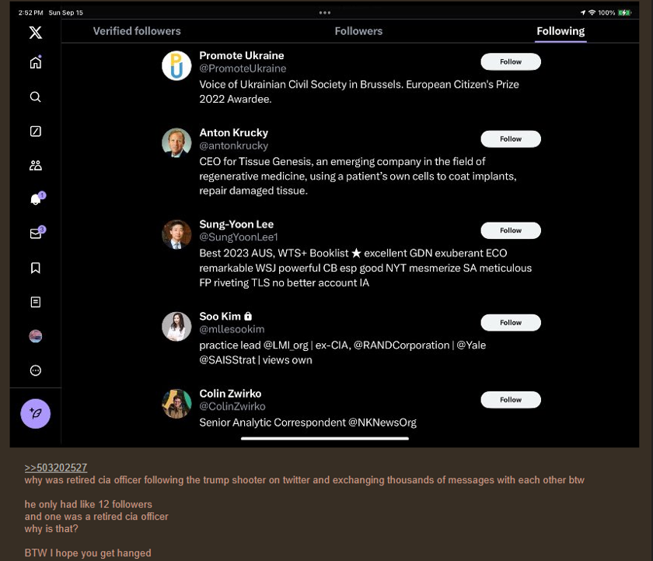
Task: Open the Bookmarks icon
Action: click(x=36, y=268)
